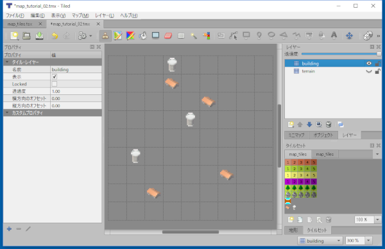The image size is (385, 249).
Task: Select the Select Same Tile tool
Action: [x=207, y=36]
